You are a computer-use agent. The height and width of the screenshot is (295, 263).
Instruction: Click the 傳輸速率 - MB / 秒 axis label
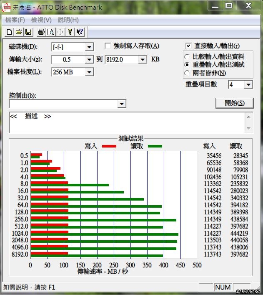click(x=103, y=272)
